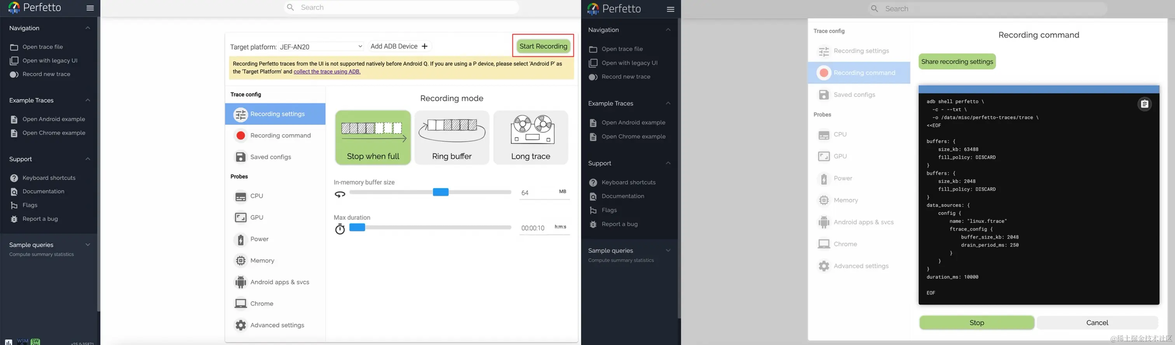Collapse Support section in right sidebar
Viewport: 1175px width, 345px height.
(668, 163)
